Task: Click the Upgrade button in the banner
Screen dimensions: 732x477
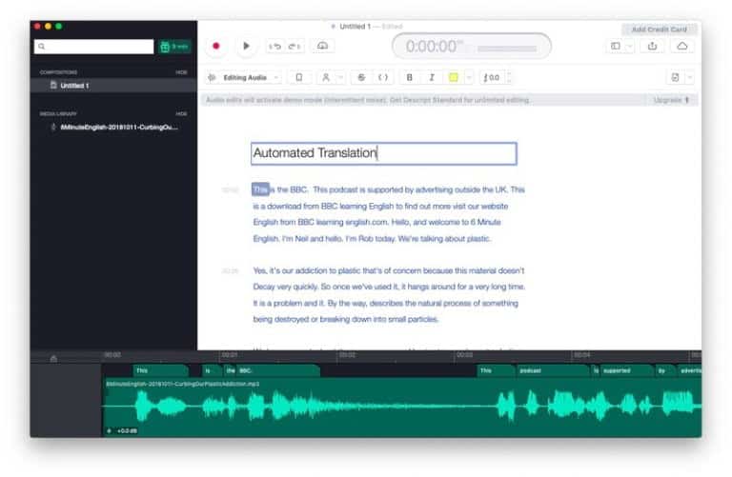Action: pyautogui.click(x=671, y=100)
